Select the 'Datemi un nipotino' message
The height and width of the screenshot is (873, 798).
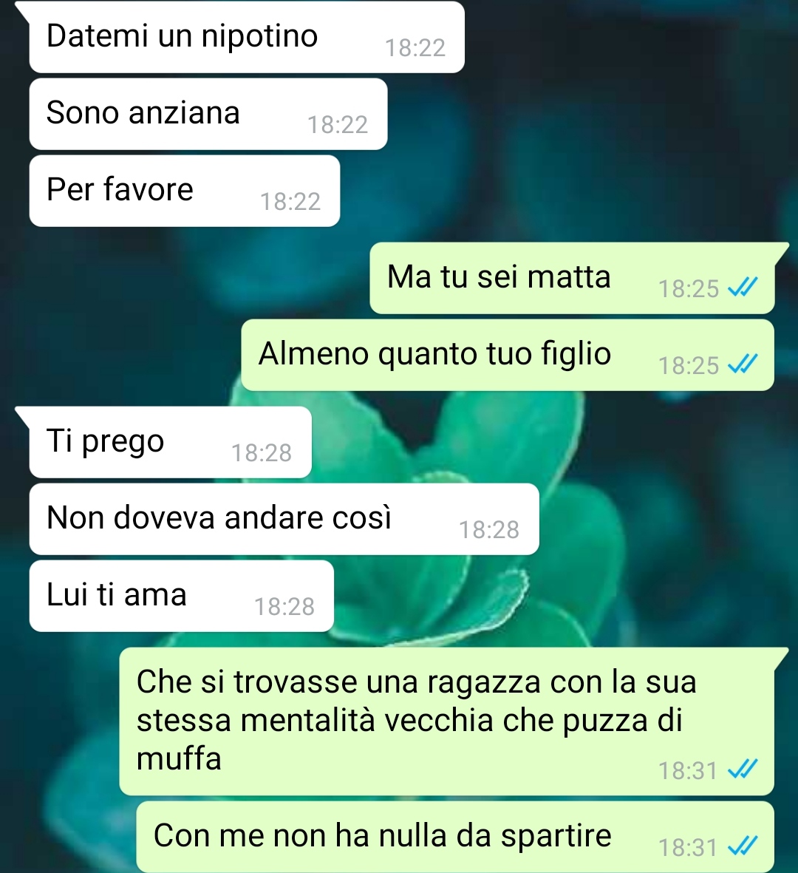click(x=247, y=37)
